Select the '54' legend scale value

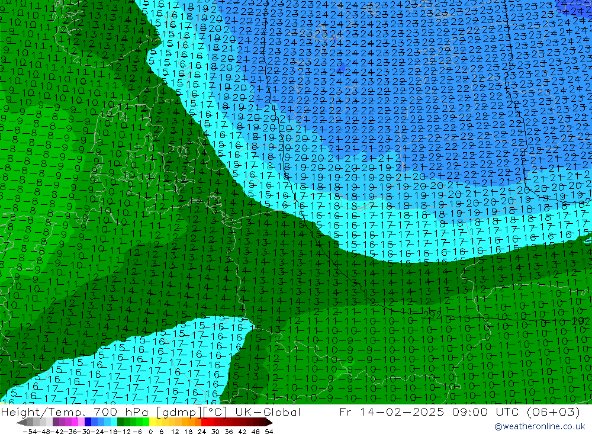click(x=269, y=432)
